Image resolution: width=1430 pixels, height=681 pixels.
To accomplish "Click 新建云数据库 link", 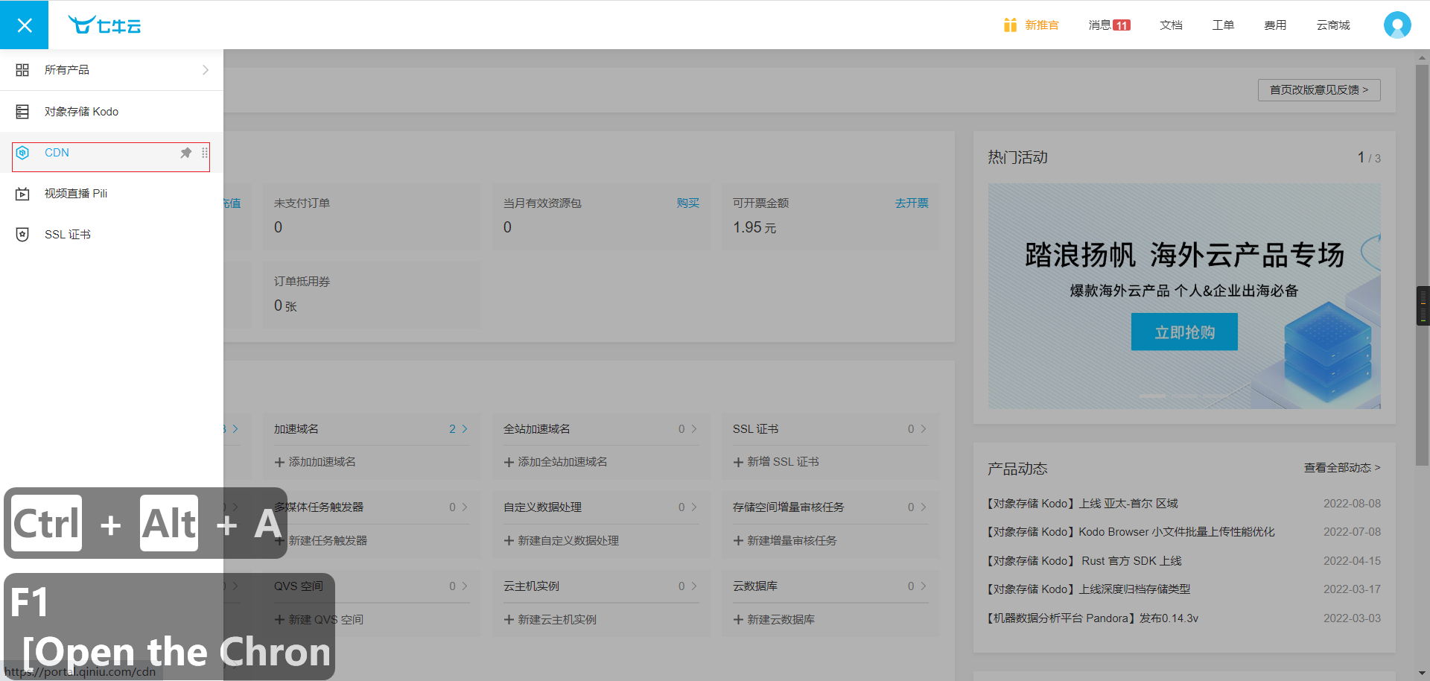I will [x=781, y=620].
